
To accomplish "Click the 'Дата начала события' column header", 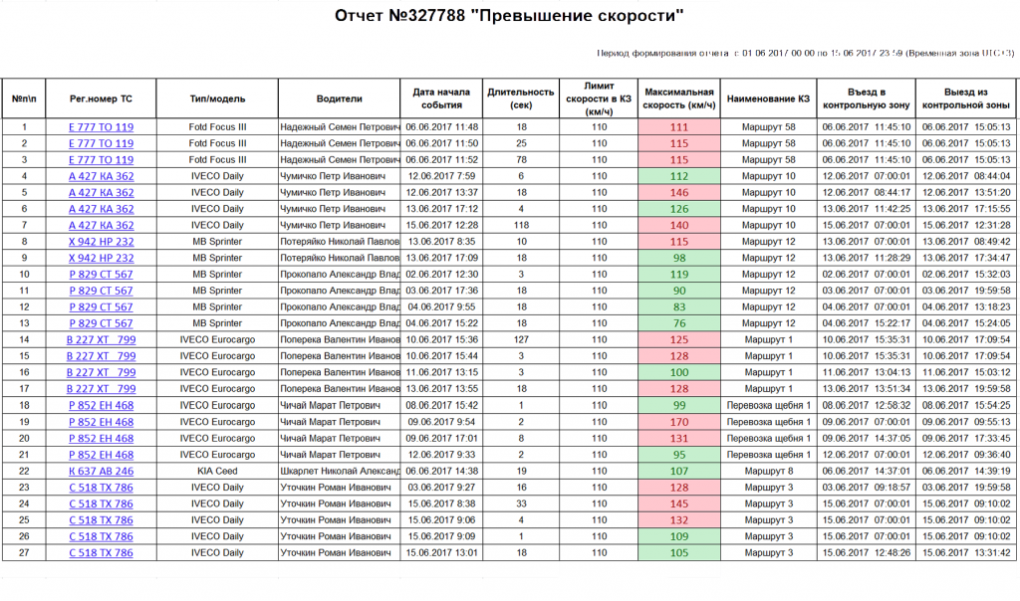I will tap(441, 99).
